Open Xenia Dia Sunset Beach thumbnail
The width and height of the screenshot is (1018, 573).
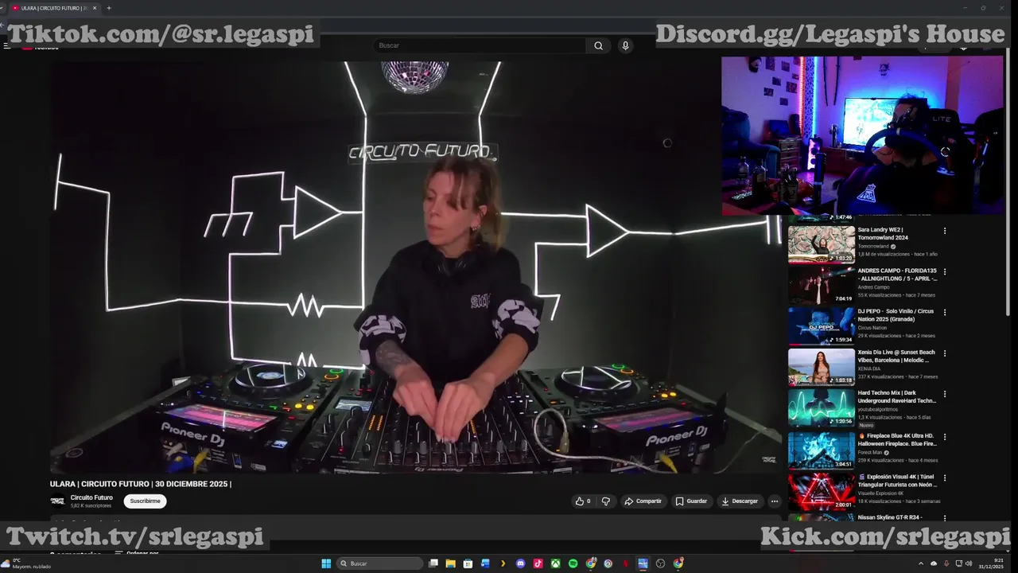(x=822, y=366)
